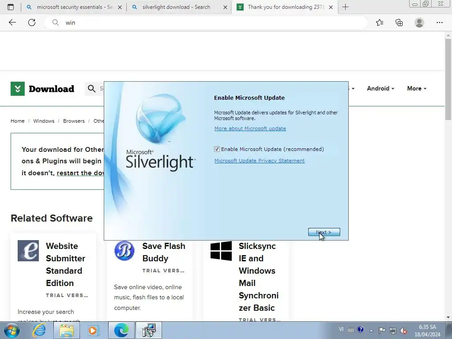Uncheck Enable Microsoft Update (recommended)
Screen dimensions: 452x339
pos(217,149)
